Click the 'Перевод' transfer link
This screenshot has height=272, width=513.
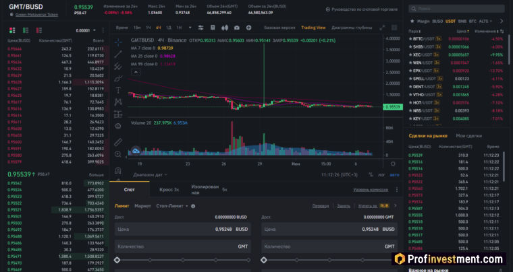coord(321,206)
